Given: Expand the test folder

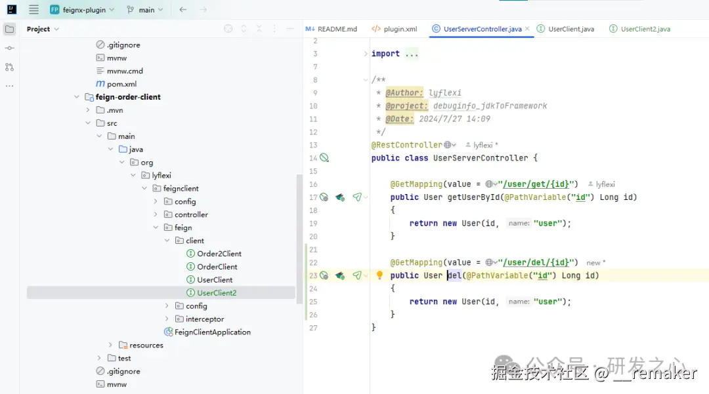Looking at the screenshot, I should tap(99, 359).
